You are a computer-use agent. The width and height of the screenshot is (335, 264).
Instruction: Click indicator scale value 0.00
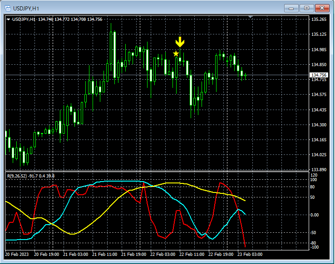pos(315,215)
